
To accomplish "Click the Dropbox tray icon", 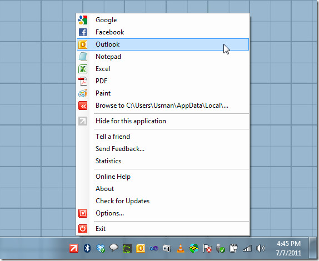I will (101, 248).
